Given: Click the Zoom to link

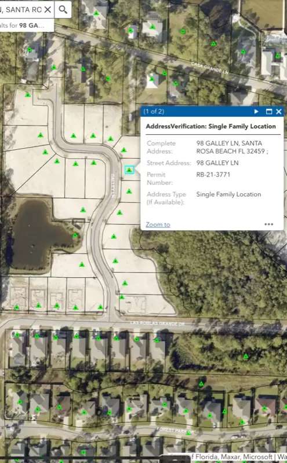Looking at the screenshot, I should (x=158, y=225).
